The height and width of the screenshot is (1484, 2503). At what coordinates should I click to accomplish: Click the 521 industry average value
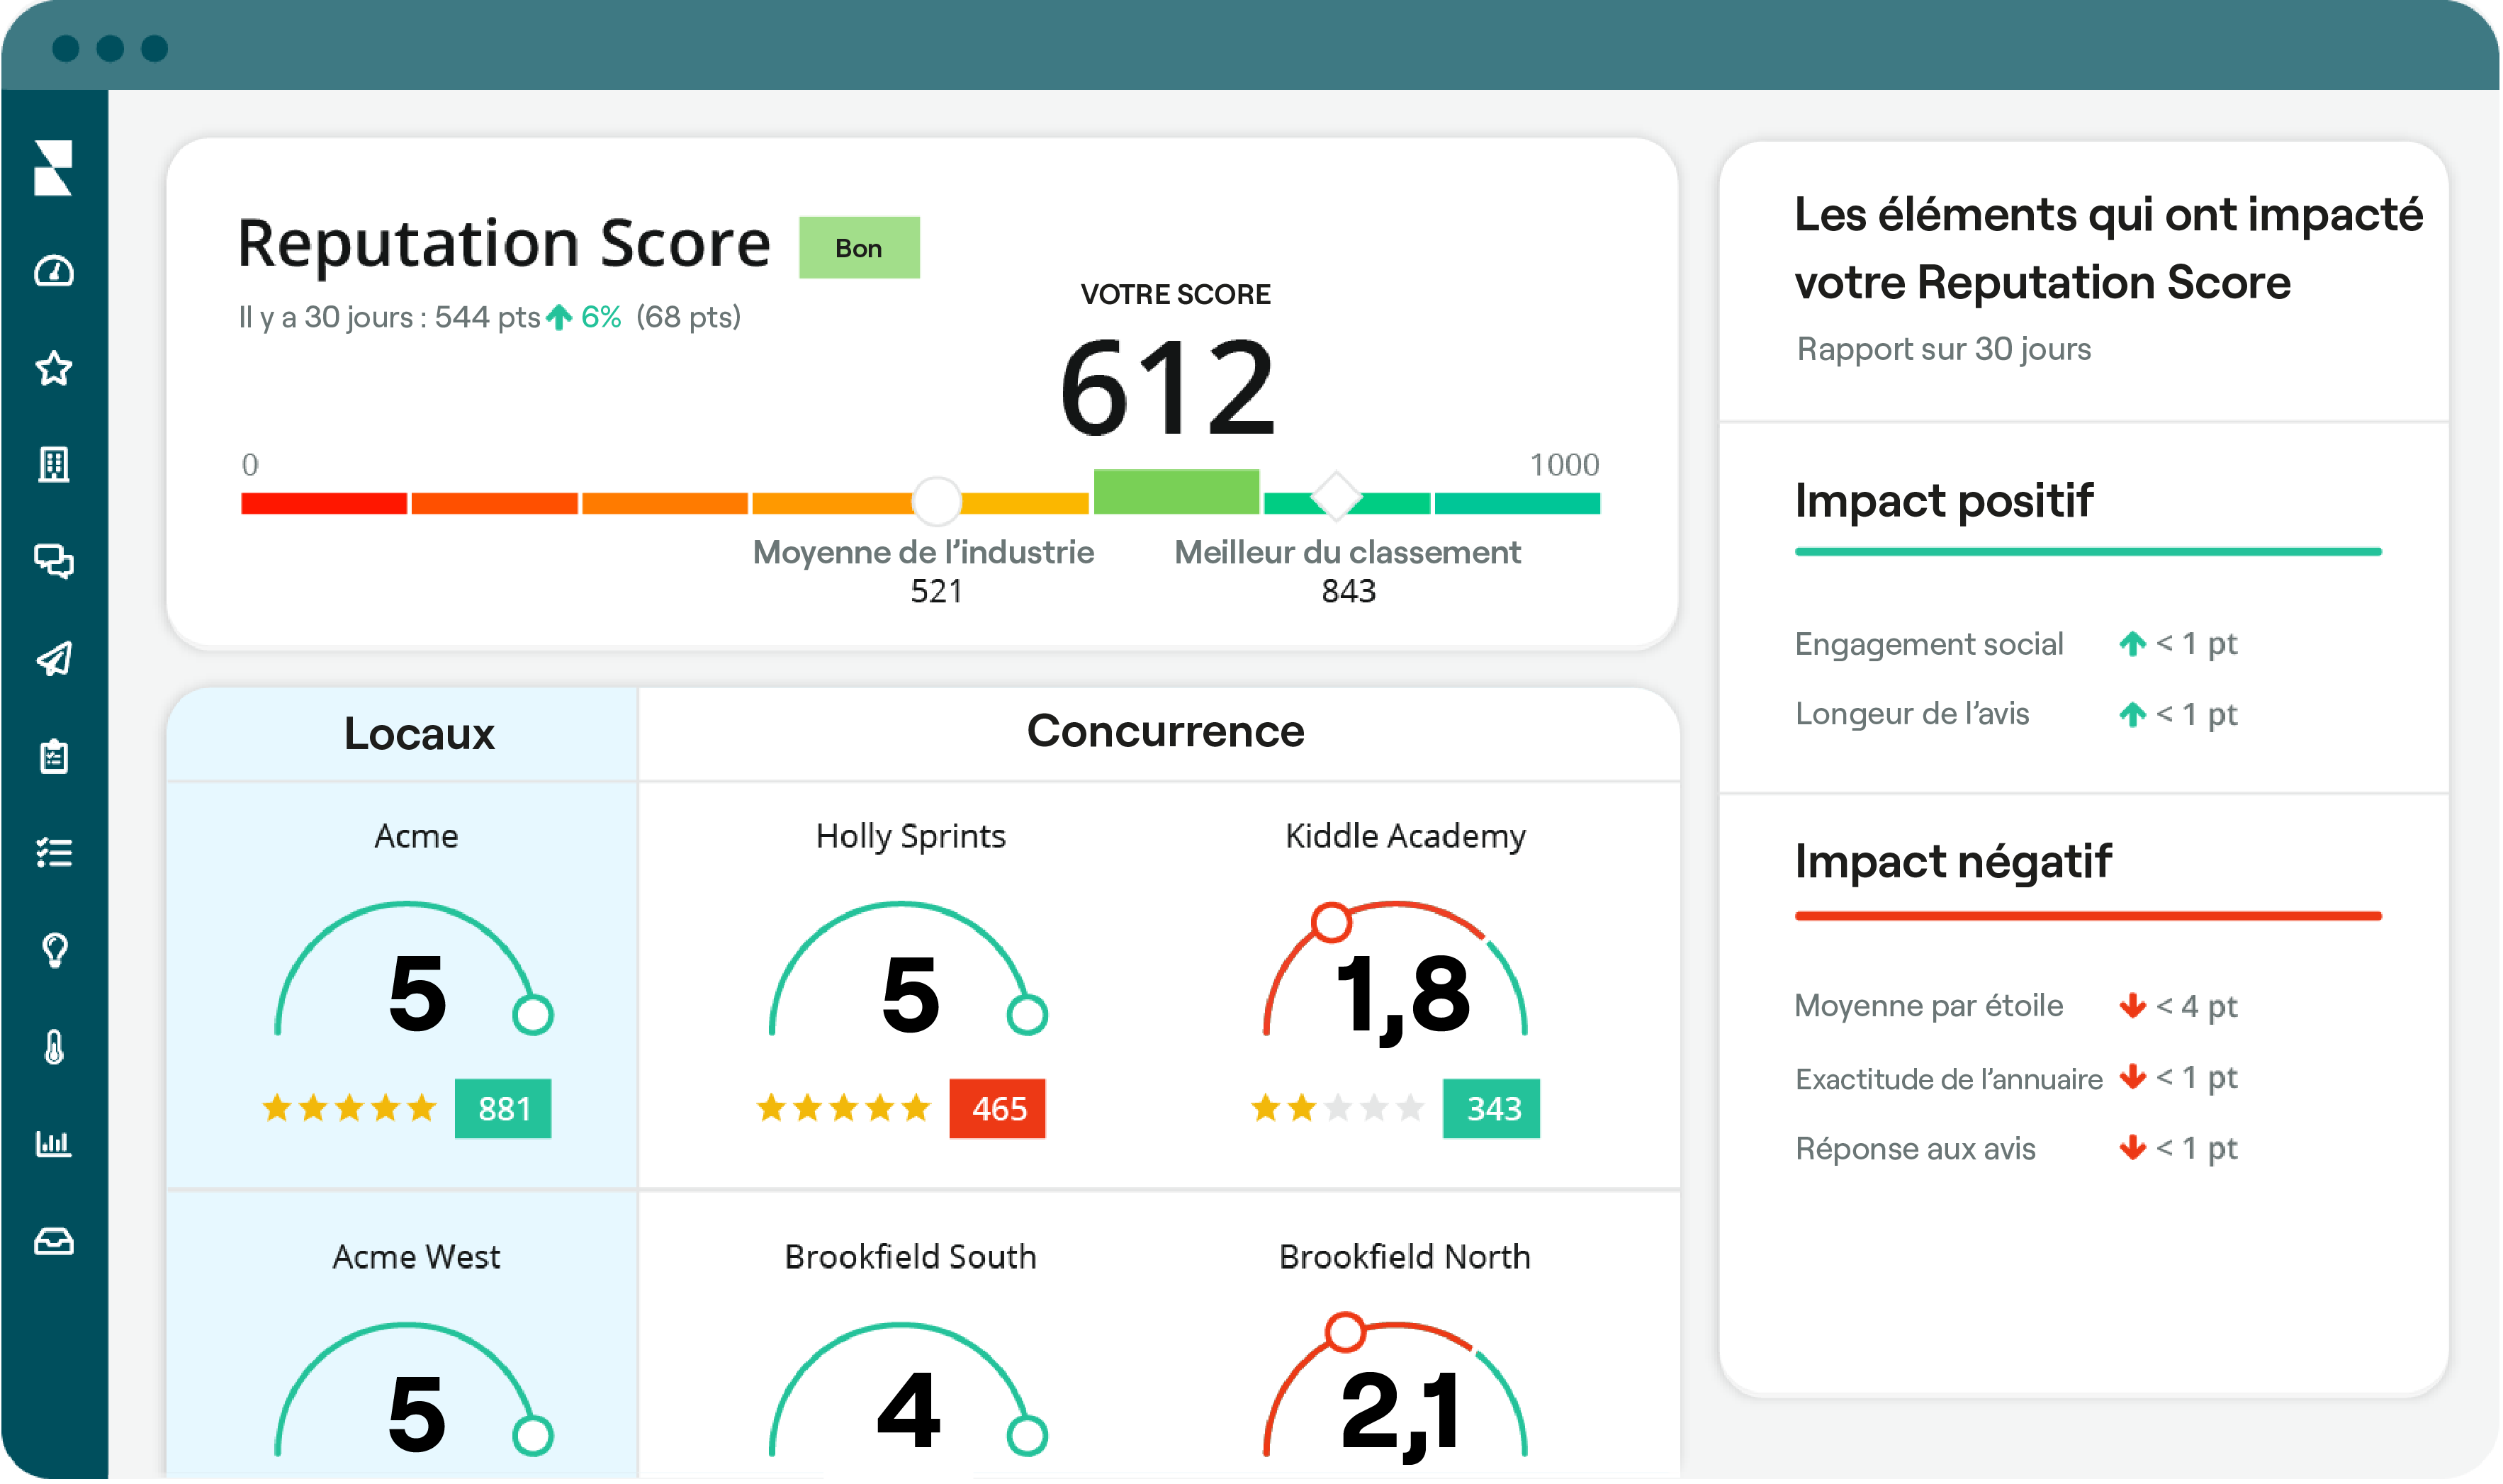938,593
